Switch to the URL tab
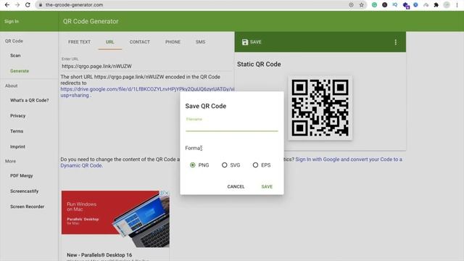Image resolution: width=464 pixels, height=261 pixels. click(x=109, y=42)
